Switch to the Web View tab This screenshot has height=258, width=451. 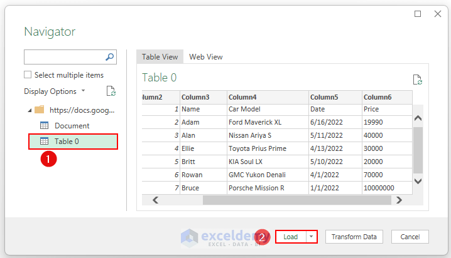206,57
